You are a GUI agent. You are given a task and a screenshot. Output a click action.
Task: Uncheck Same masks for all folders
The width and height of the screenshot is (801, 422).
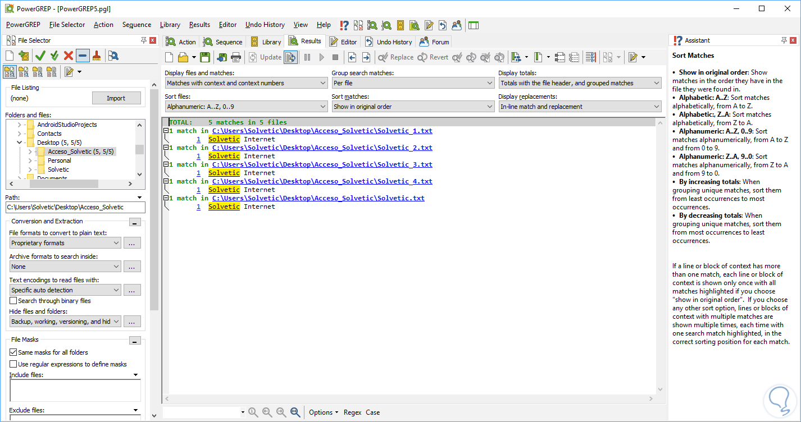pos(13,352)
